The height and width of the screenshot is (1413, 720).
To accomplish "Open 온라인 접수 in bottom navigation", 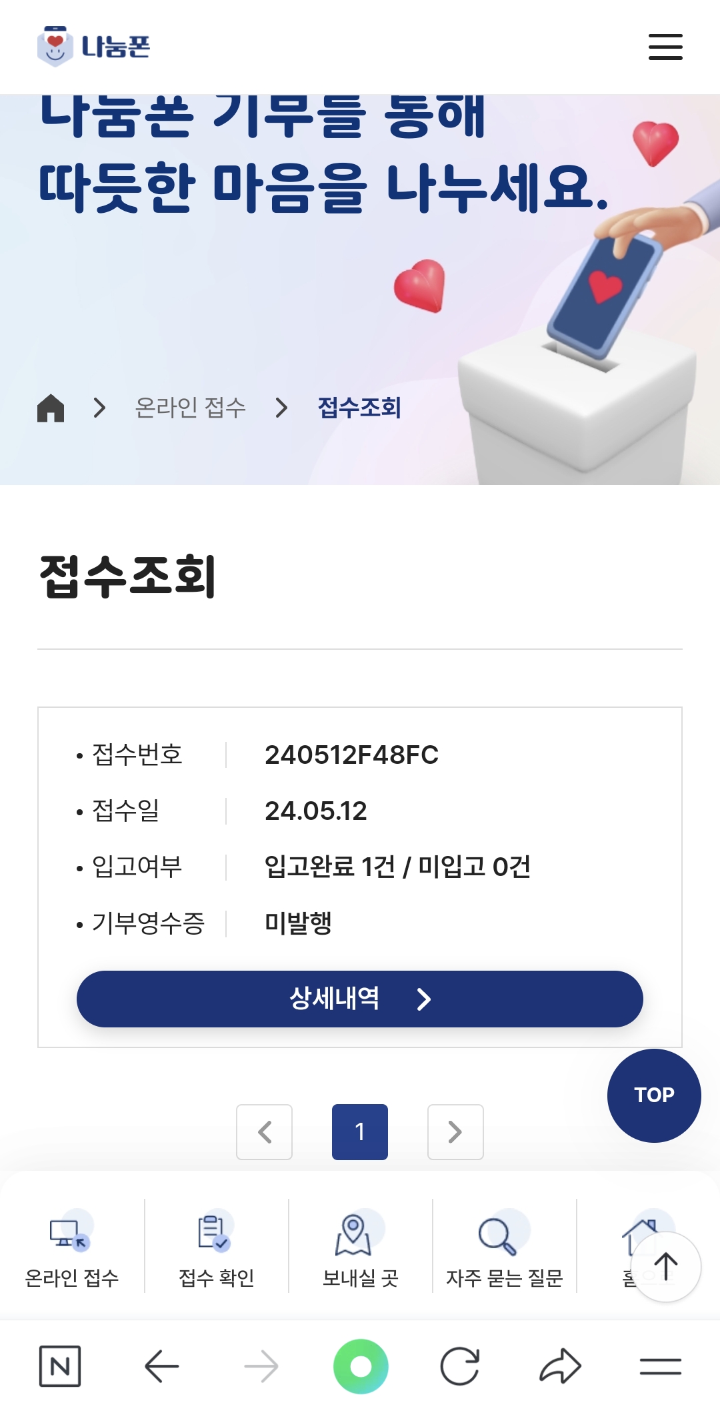I will 72,1248.
